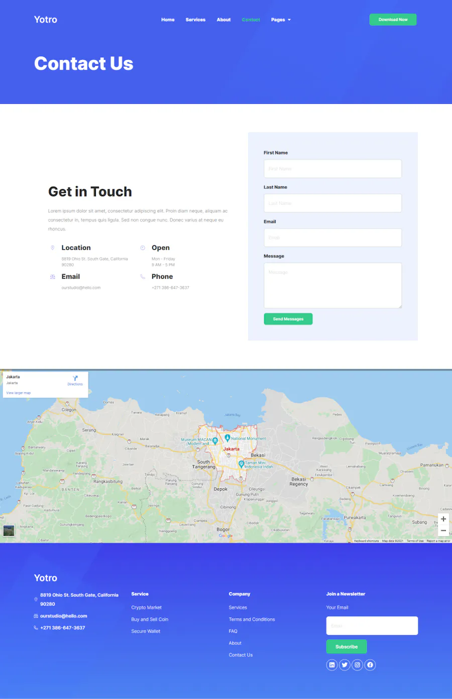
Task: Click the Get in Touch heading
Action: tap(90, 192)
